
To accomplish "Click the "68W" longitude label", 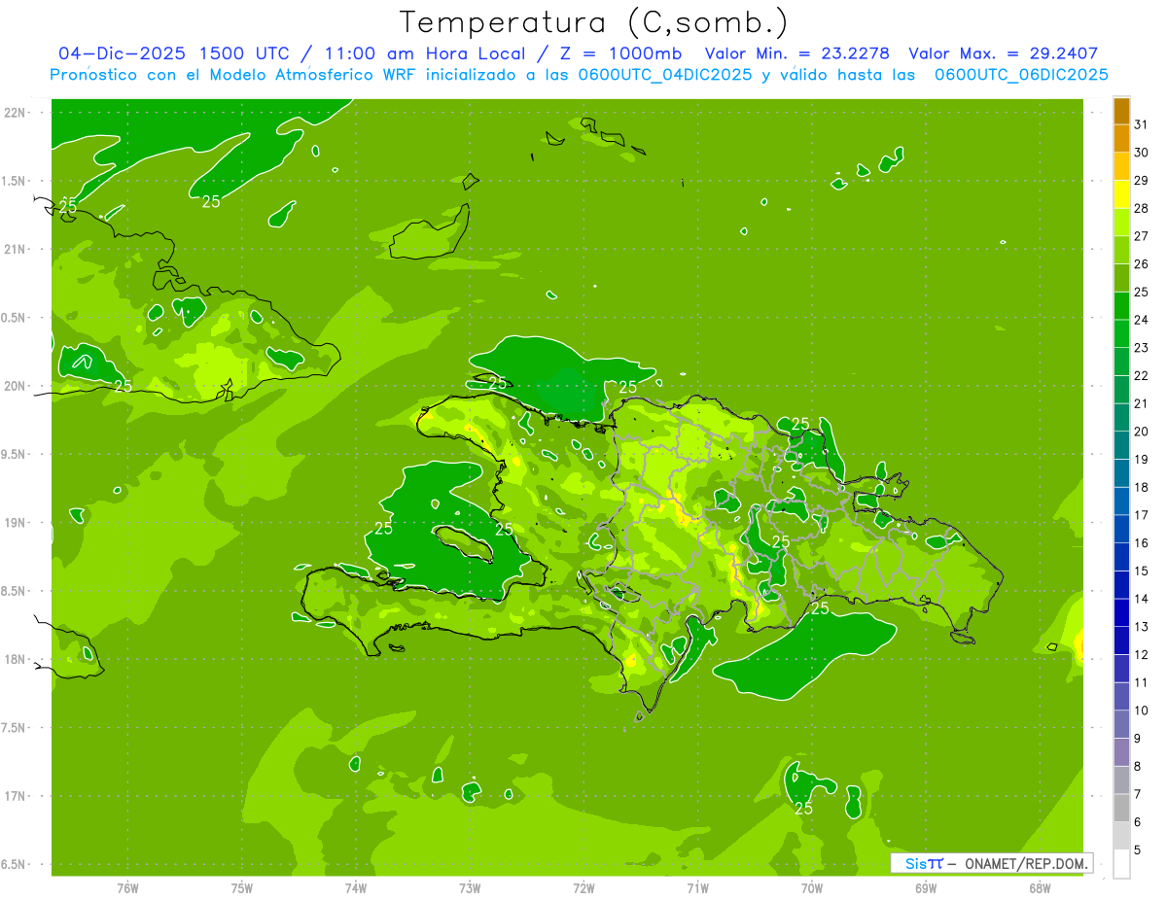I will coord(1040,888).
